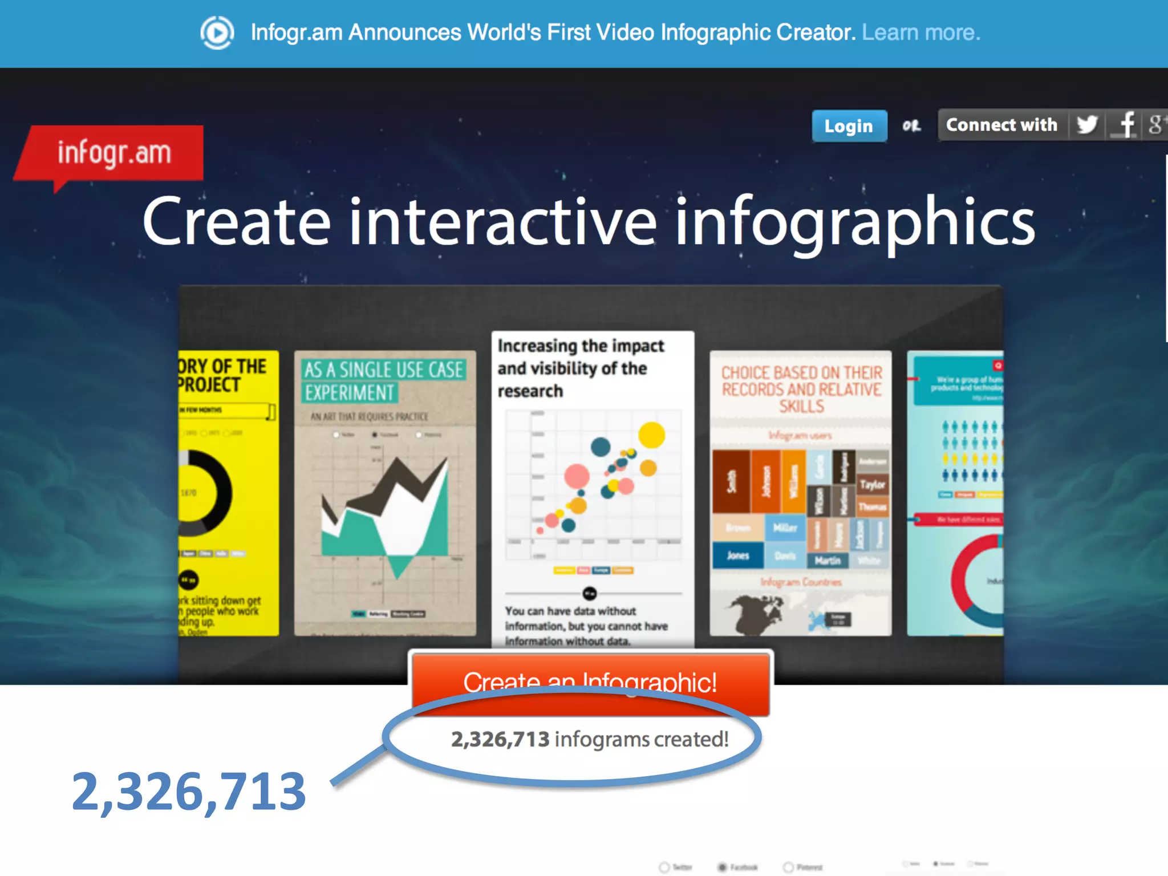Open the Choice Based on Records thumbnail
The height and width of the screenshot is (876, 1168).
click(x=800, y=493)
